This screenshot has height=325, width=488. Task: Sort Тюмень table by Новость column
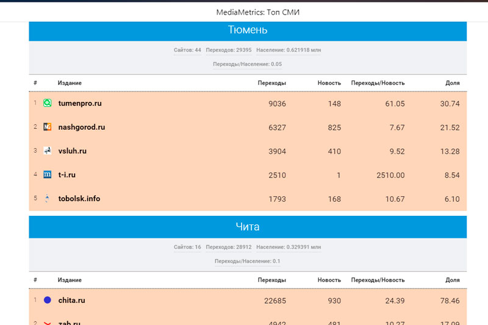pos(329,83)
